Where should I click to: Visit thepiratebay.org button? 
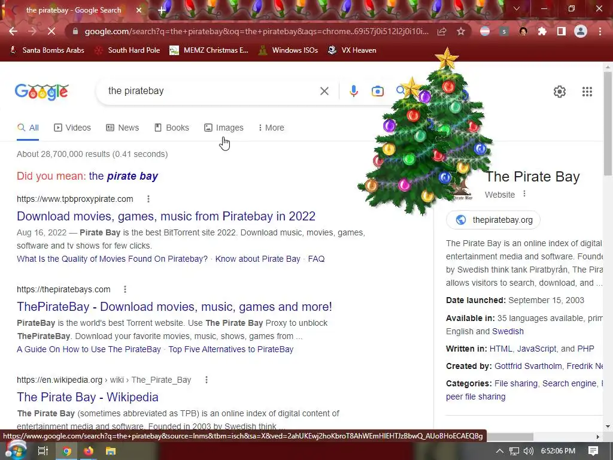493,220
